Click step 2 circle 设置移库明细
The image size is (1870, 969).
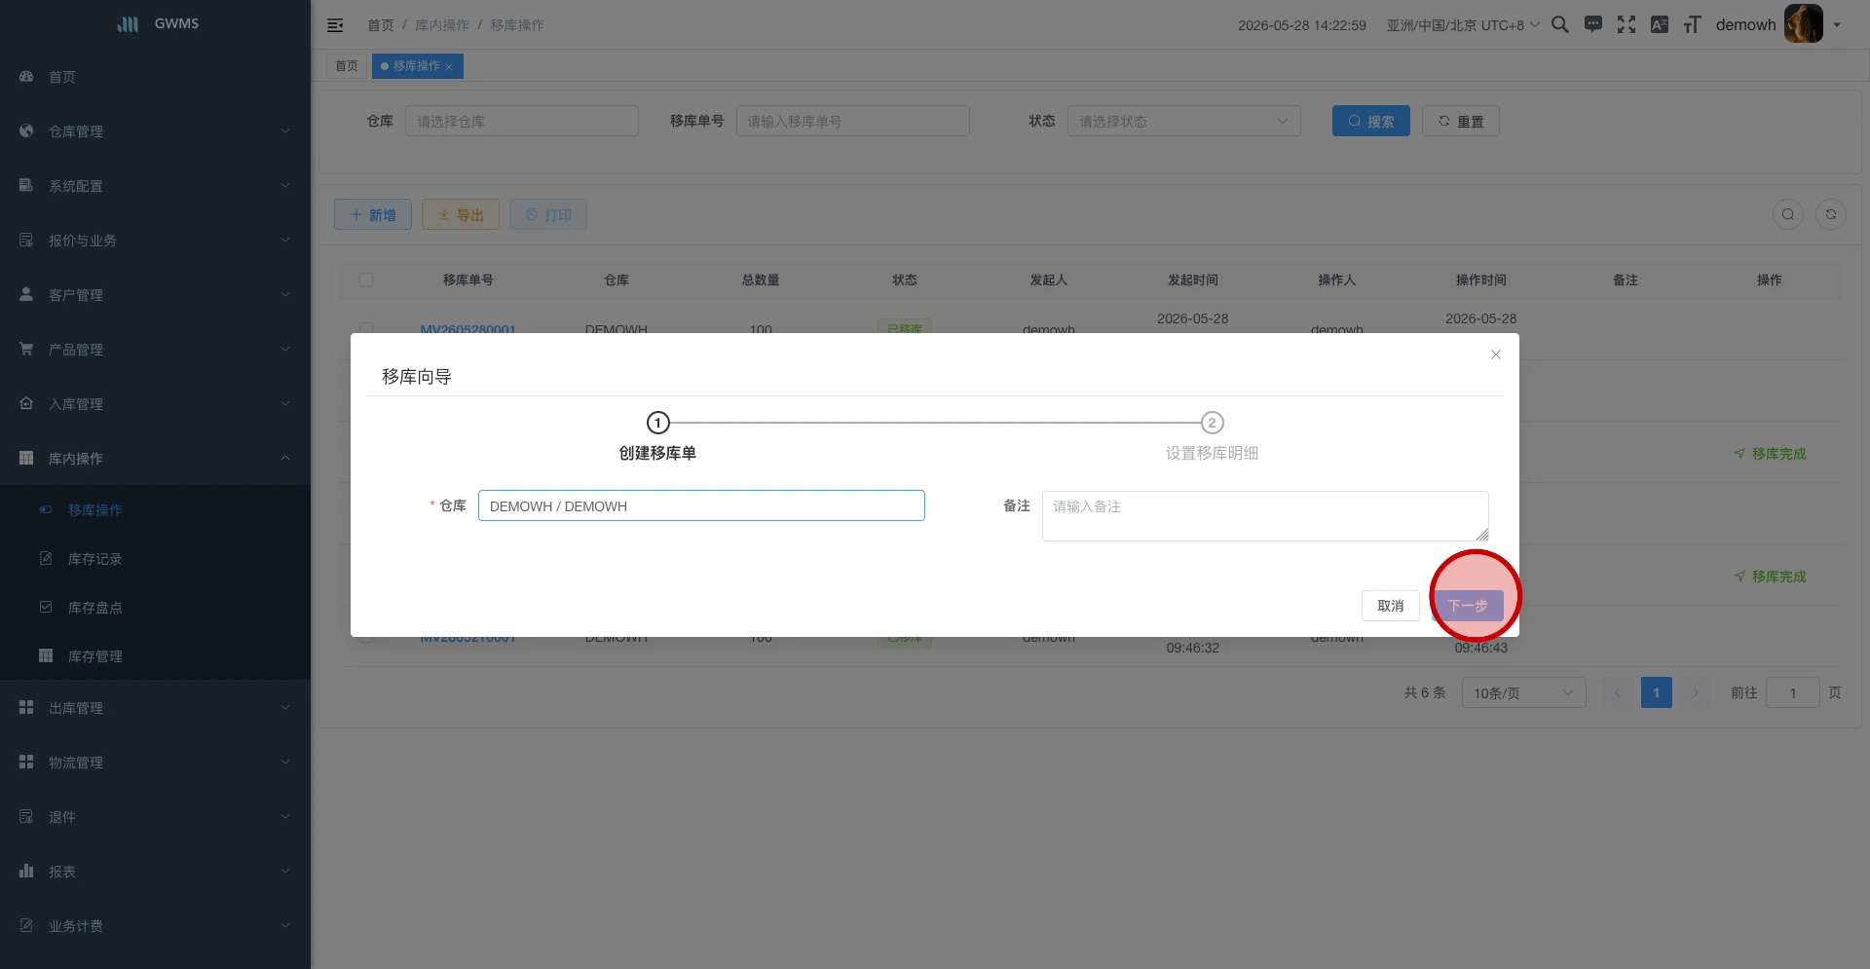click(1212, 423)
